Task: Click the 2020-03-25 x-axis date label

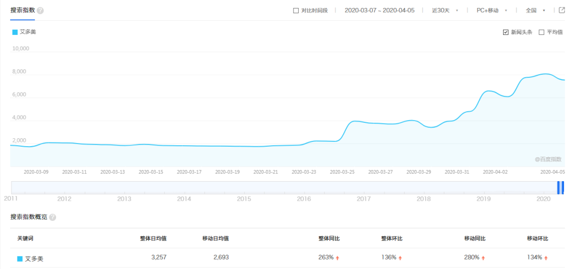Action: pos(342,172)
